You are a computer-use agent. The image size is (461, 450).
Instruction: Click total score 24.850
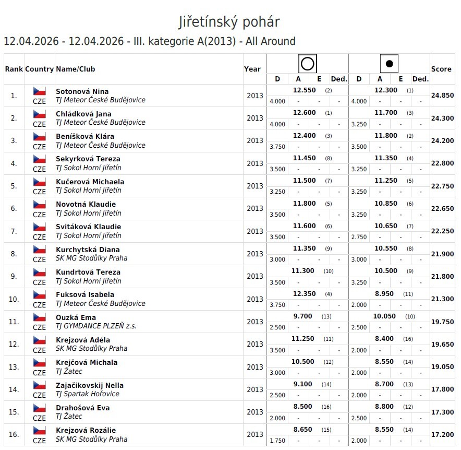(x=442, y=96)
